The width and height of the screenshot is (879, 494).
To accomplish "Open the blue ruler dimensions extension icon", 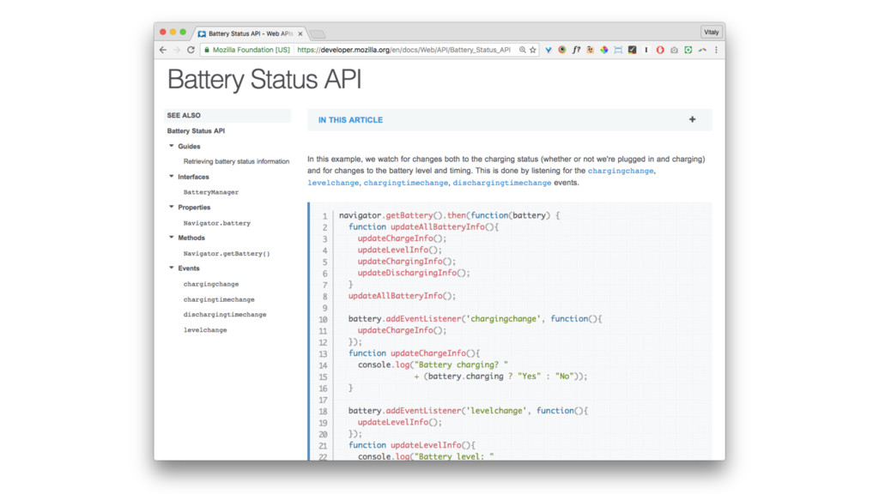I will point(618,50).
